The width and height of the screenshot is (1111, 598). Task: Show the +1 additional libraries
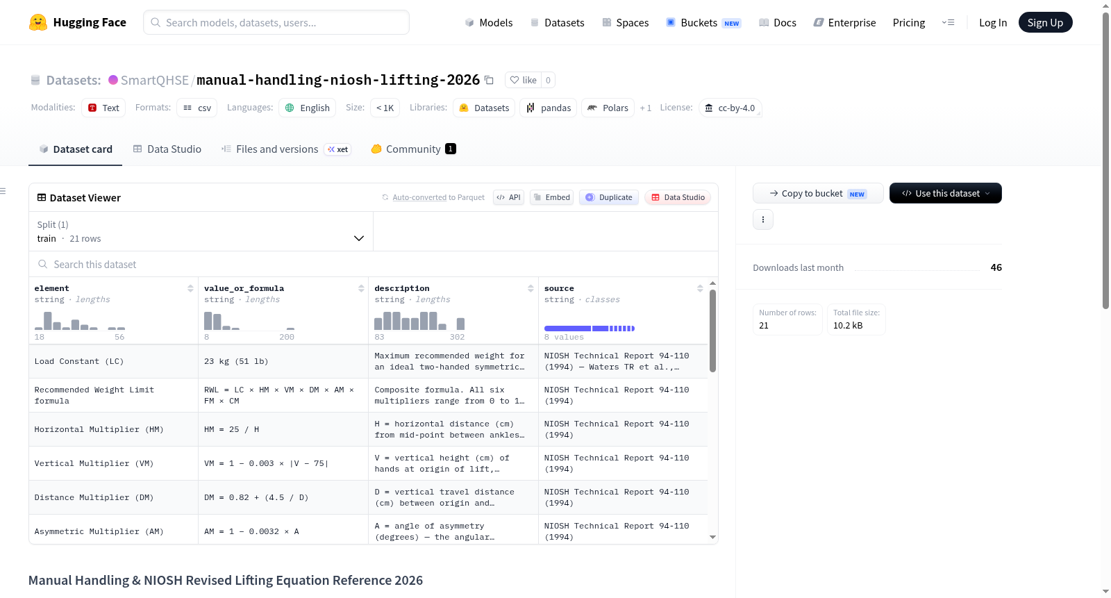(x=646, y=108)
